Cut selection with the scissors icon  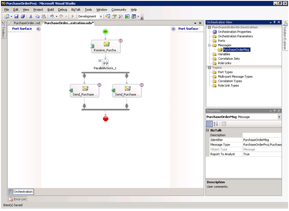coord(31,17)
